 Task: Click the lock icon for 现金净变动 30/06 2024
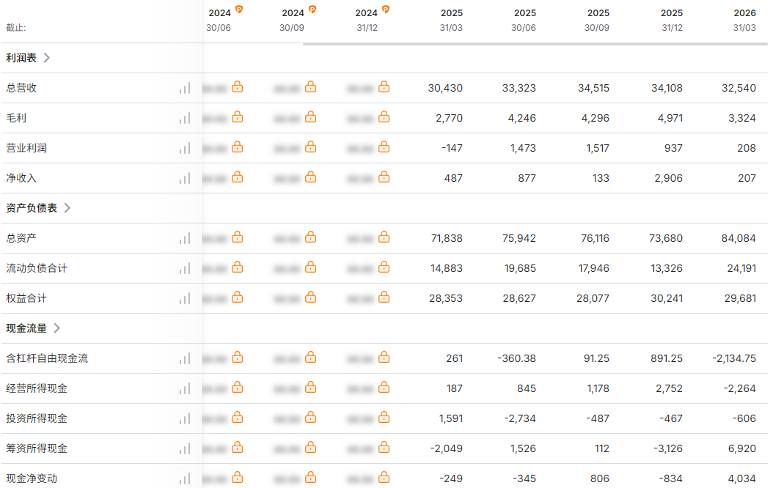237,478
